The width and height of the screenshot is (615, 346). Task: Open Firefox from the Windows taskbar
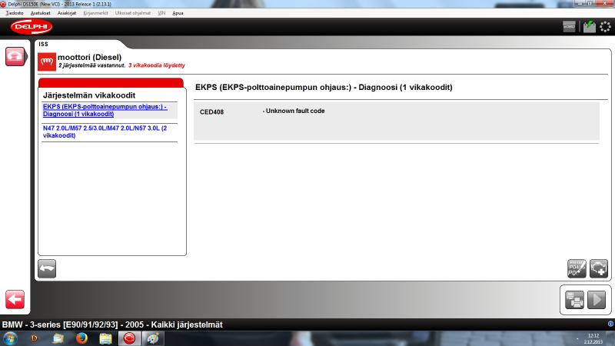point(82,338)
